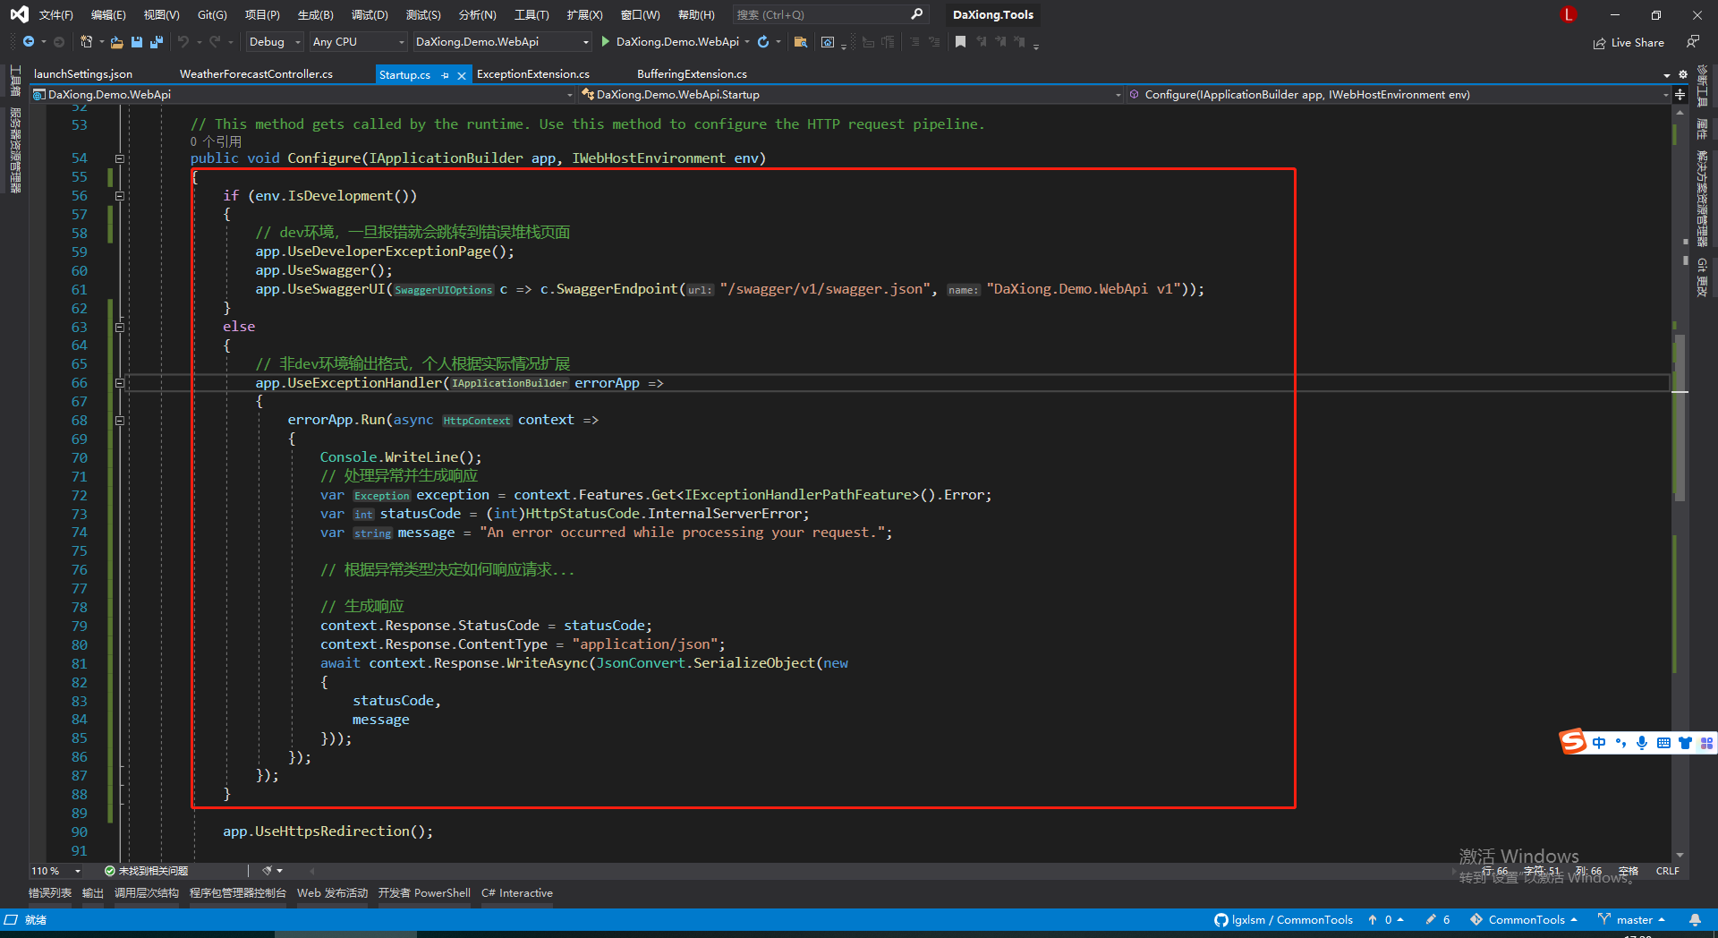Click the editor scrollbar down arrow
This screenshot has height=938, width=1718.
point(1680,856)
